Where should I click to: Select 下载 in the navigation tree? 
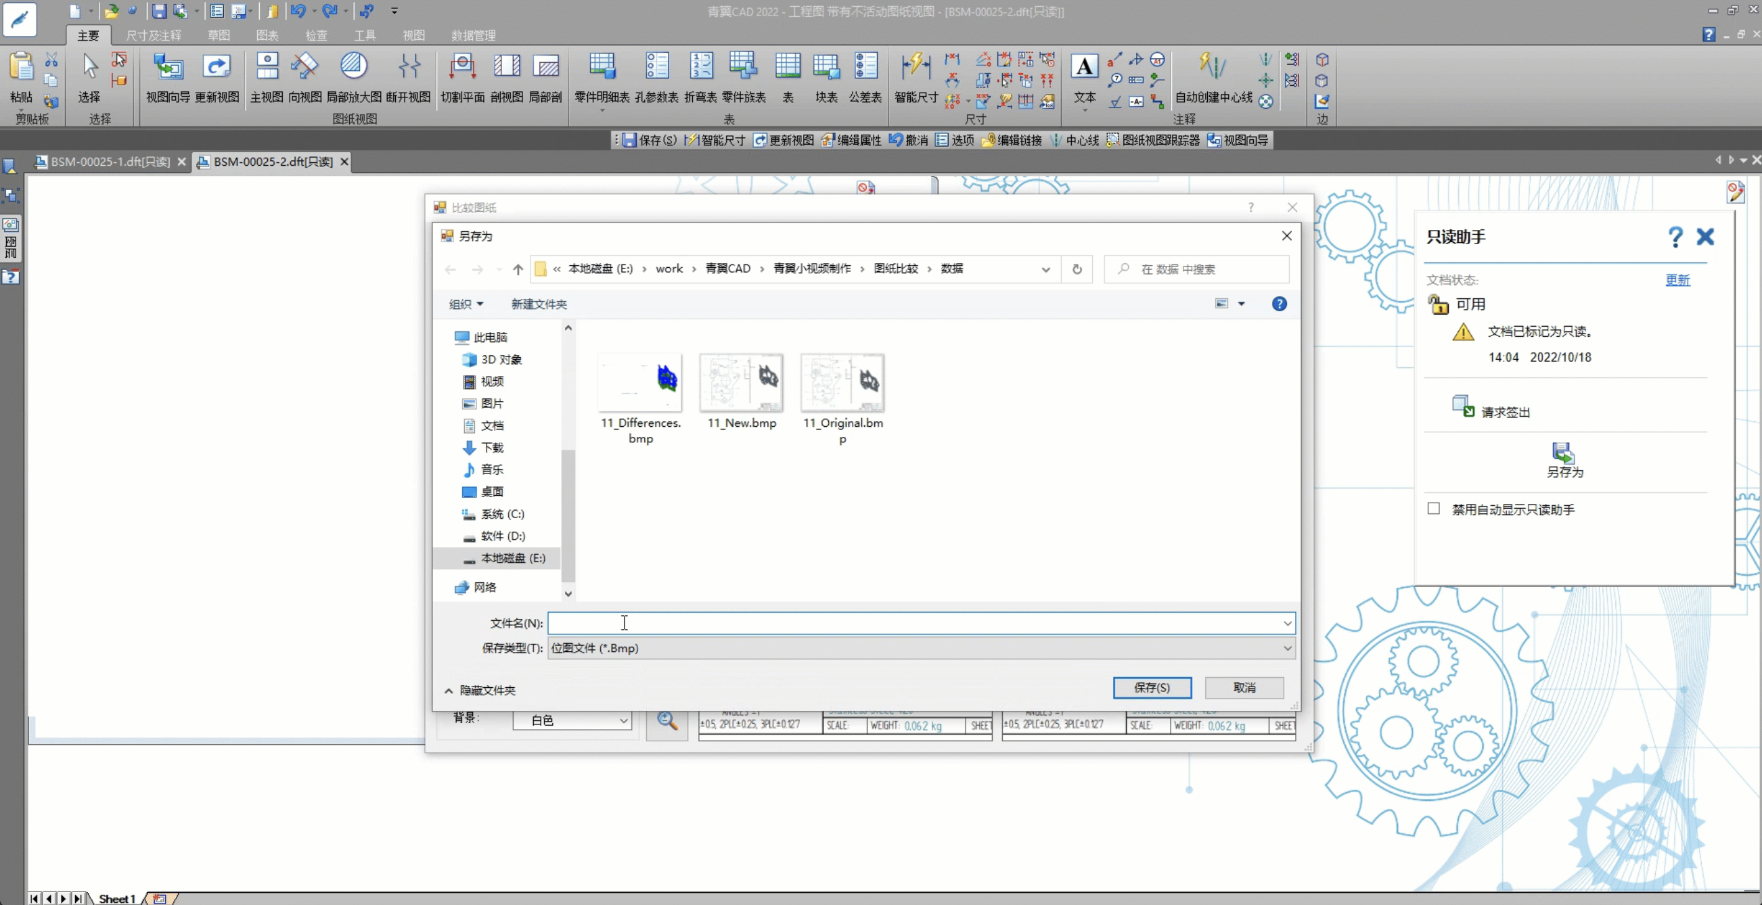pos(484,448)
